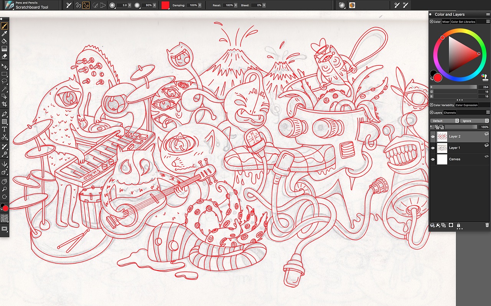
Task: Select the Paint Bucket tool
Action: tap(5, 41)
